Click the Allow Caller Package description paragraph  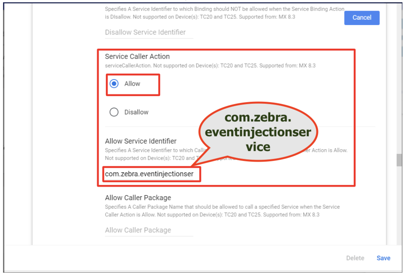[222, 211]
